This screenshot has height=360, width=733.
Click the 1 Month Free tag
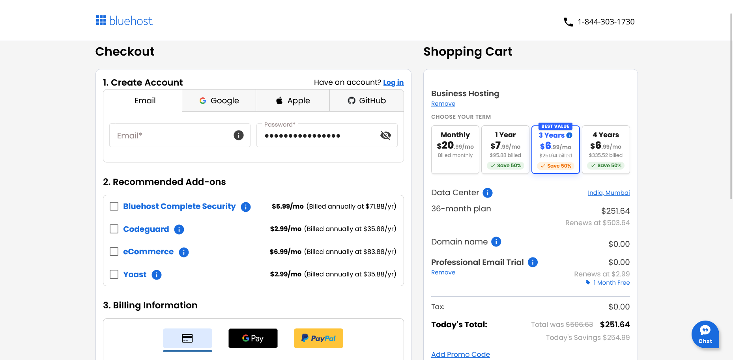pos(608,283)
